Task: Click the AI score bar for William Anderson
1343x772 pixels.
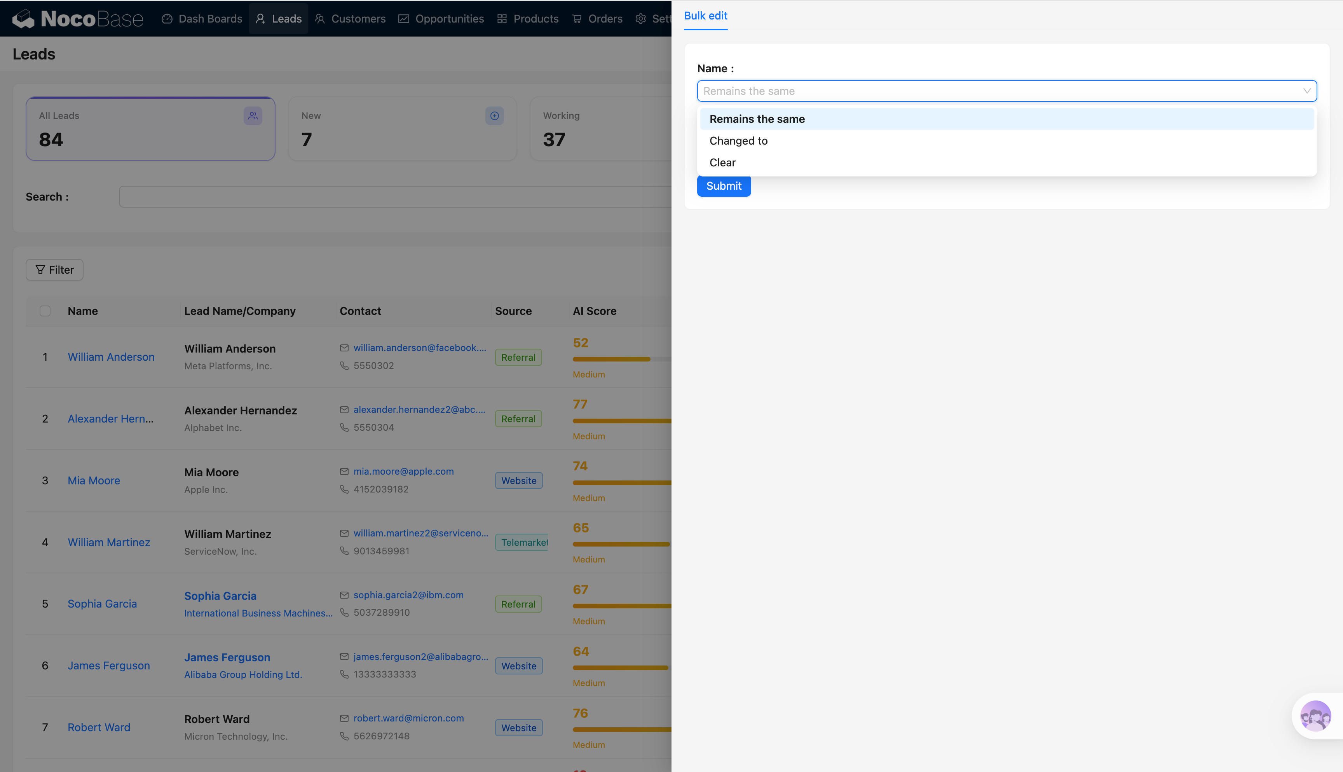Action: [611, 360]
